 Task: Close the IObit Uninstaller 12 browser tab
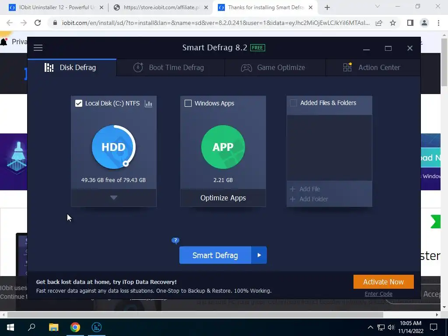pyautogui.click(x=101, y=8)
